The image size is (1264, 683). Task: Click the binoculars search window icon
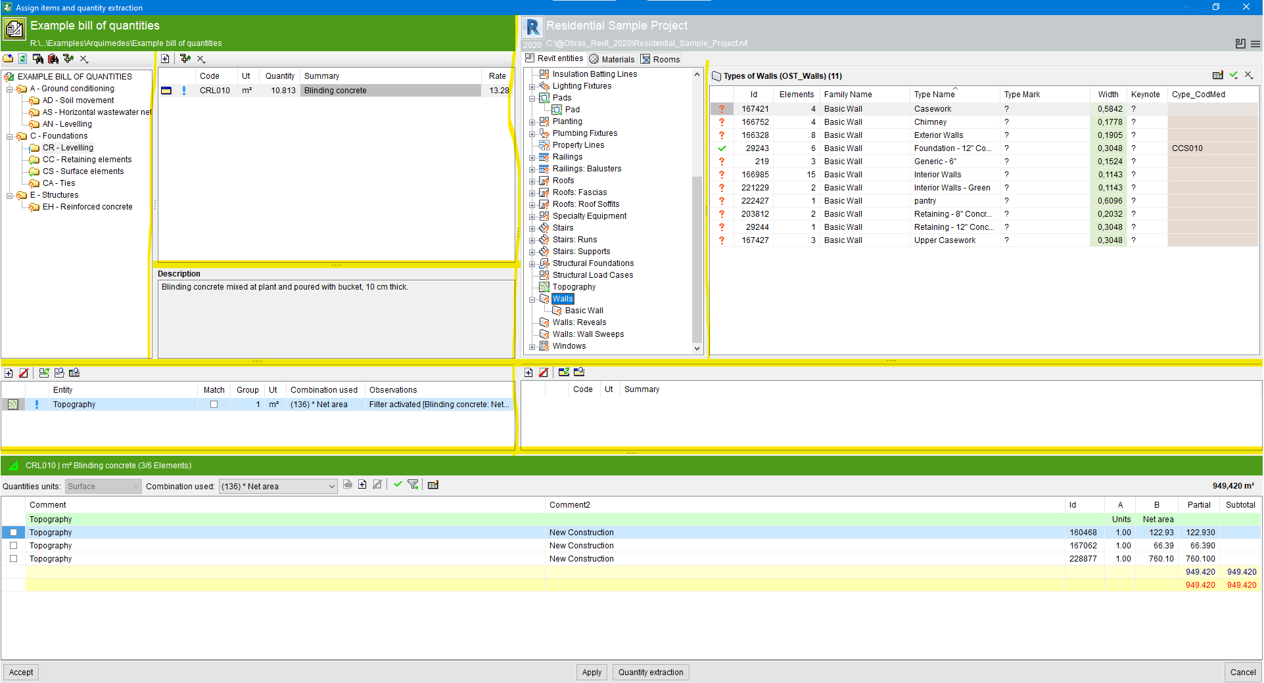(x=38, y=58)
